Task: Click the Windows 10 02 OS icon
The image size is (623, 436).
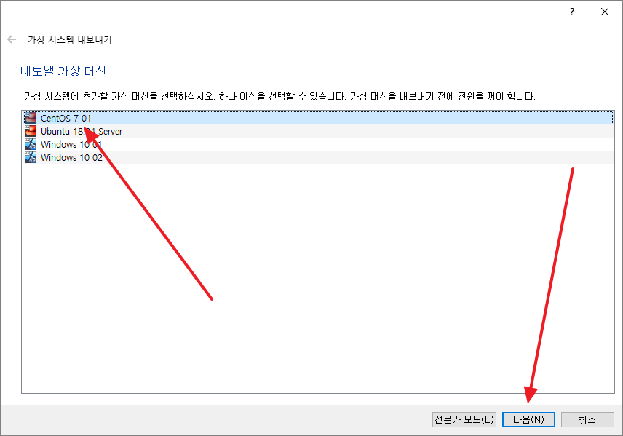Action: coord(30,157)
